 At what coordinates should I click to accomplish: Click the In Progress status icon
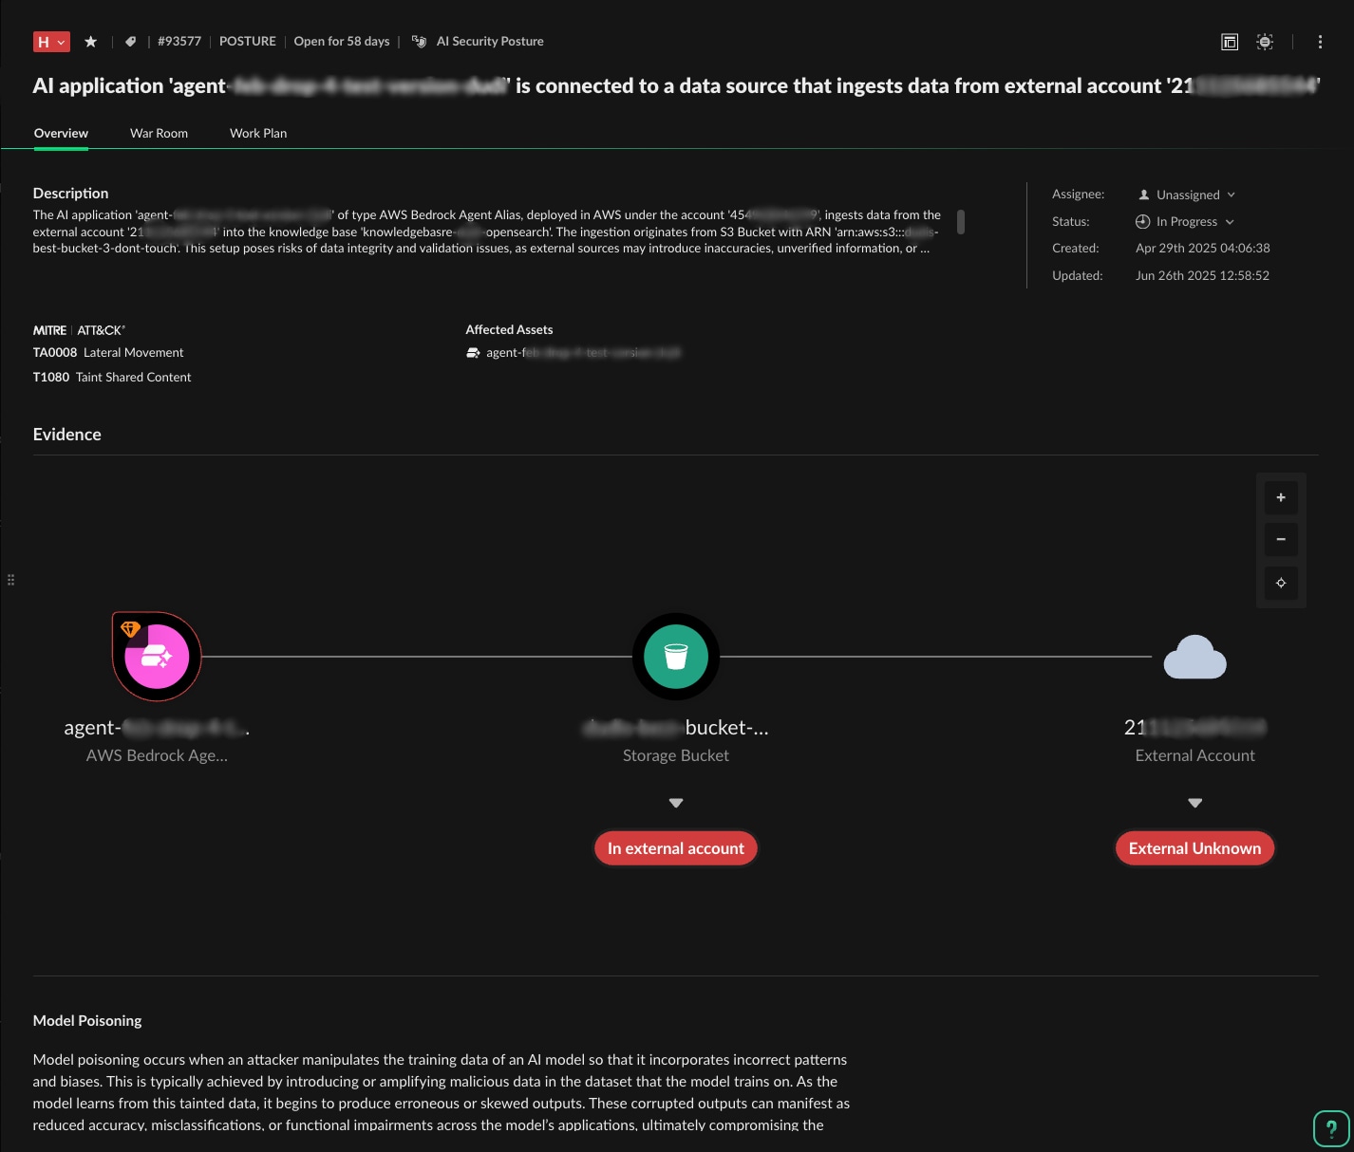pyautogui.click(x=1143, y=221)
